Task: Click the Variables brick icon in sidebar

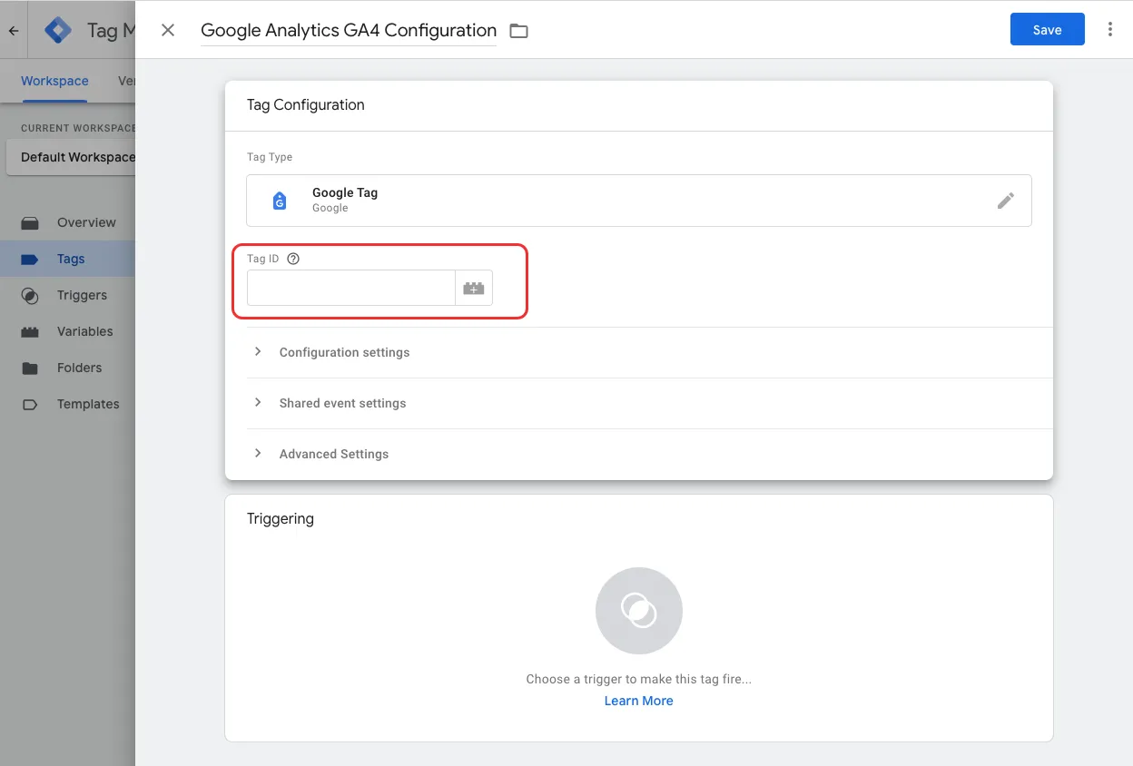Action: click(30, 331)
